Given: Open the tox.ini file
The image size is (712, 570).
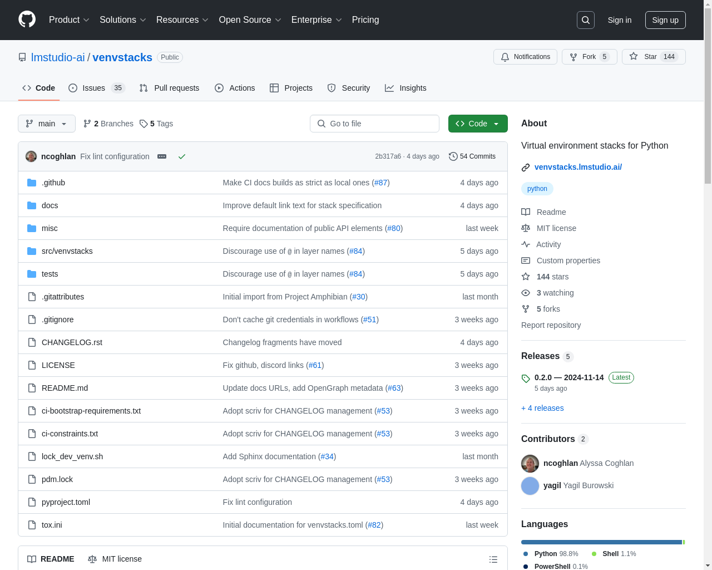Looking at the screenshot, I should click(52, 525).
